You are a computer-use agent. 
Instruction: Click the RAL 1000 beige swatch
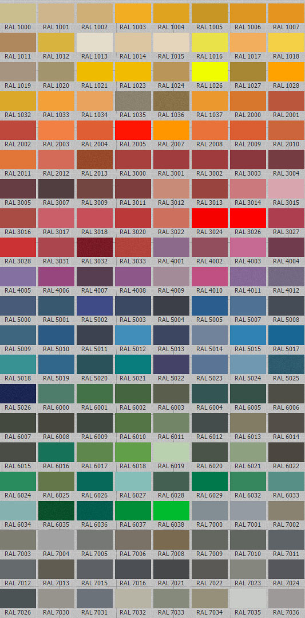click(18, 13)
